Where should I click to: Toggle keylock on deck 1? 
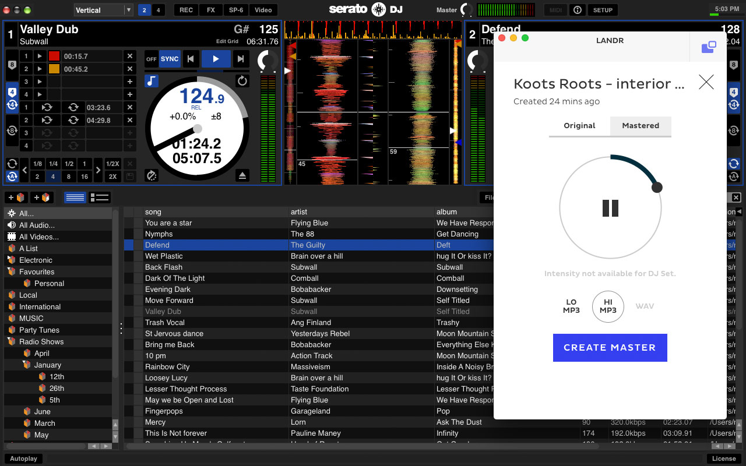pos(152,81)
